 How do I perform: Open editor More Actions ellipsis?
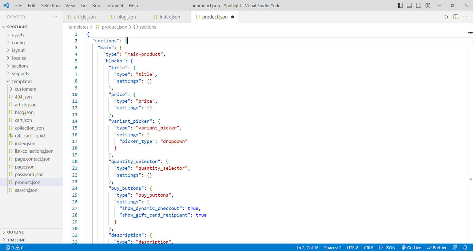[x=465, y=17]
